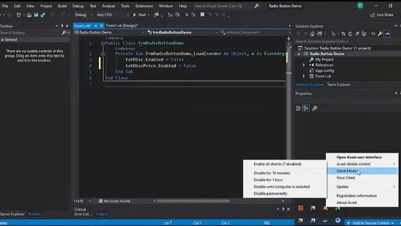Switch to the Form1.vb [Design] tab
The image size is (401, 226).
tap(122, 26)
